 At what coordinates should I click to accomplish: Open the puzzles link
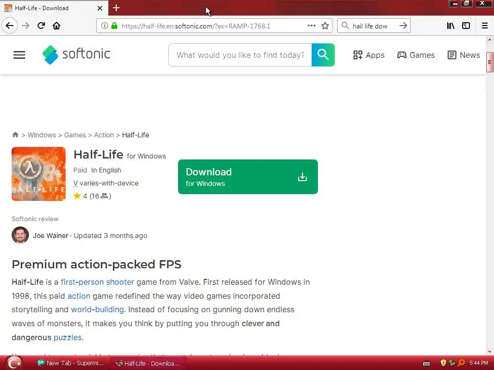click(x=68, y=337)
